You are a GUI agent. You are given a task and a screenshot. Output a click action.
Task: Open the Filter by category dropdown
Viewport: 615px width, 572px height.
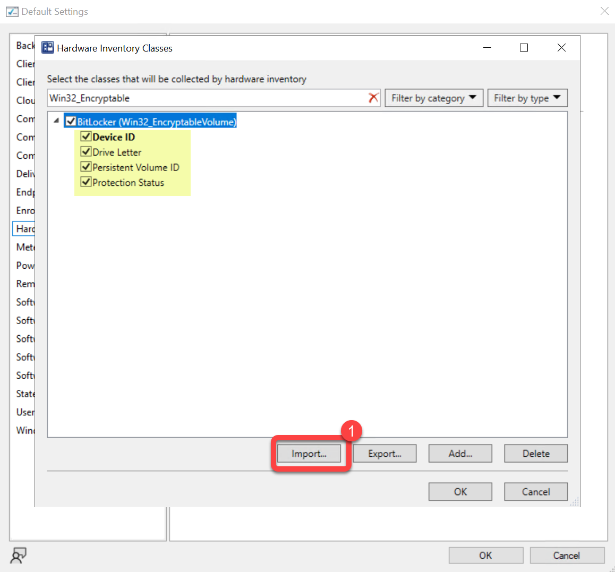(434, 98)
